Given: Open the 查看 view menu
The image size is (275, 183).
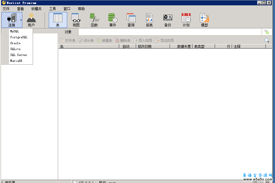Looking at the screenshot, I should [20, 9].
